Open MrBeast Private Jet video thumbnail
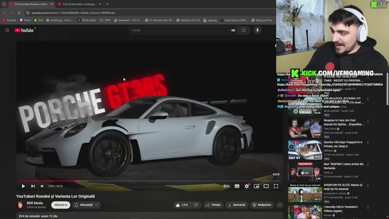Viewport: 389px width, 219px height. tap(305, 150)
